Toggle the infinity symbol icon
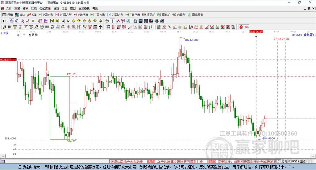 point(247,27)
